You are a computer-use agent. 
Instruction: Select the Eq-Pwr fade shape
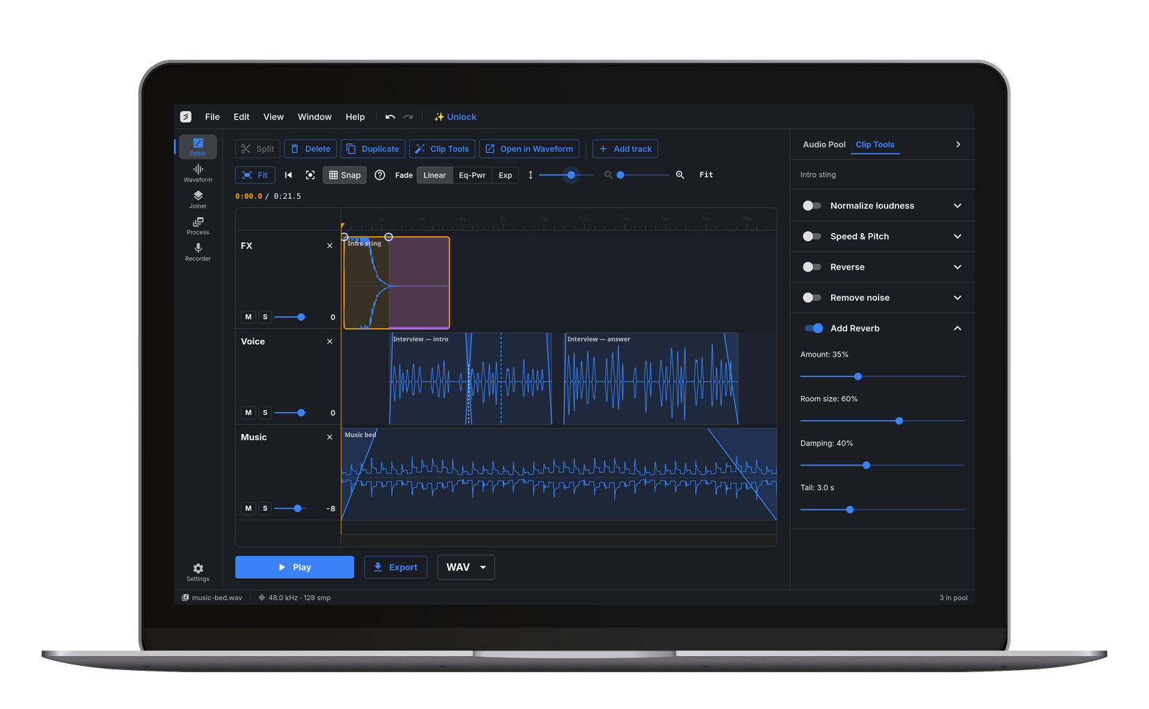point(472,175)
